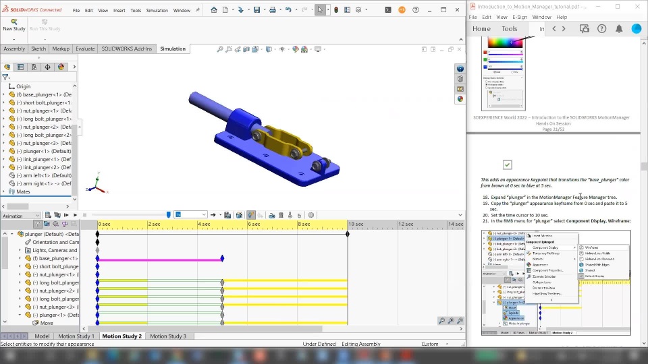Click the Save Animation icon
Image resolution: width=648 pixels, height=364 pixels.
coord(227,215)
